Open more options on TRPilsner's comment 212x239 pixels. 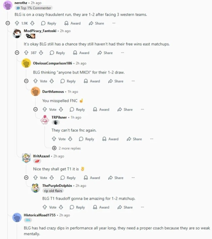(x=152, y=139)
